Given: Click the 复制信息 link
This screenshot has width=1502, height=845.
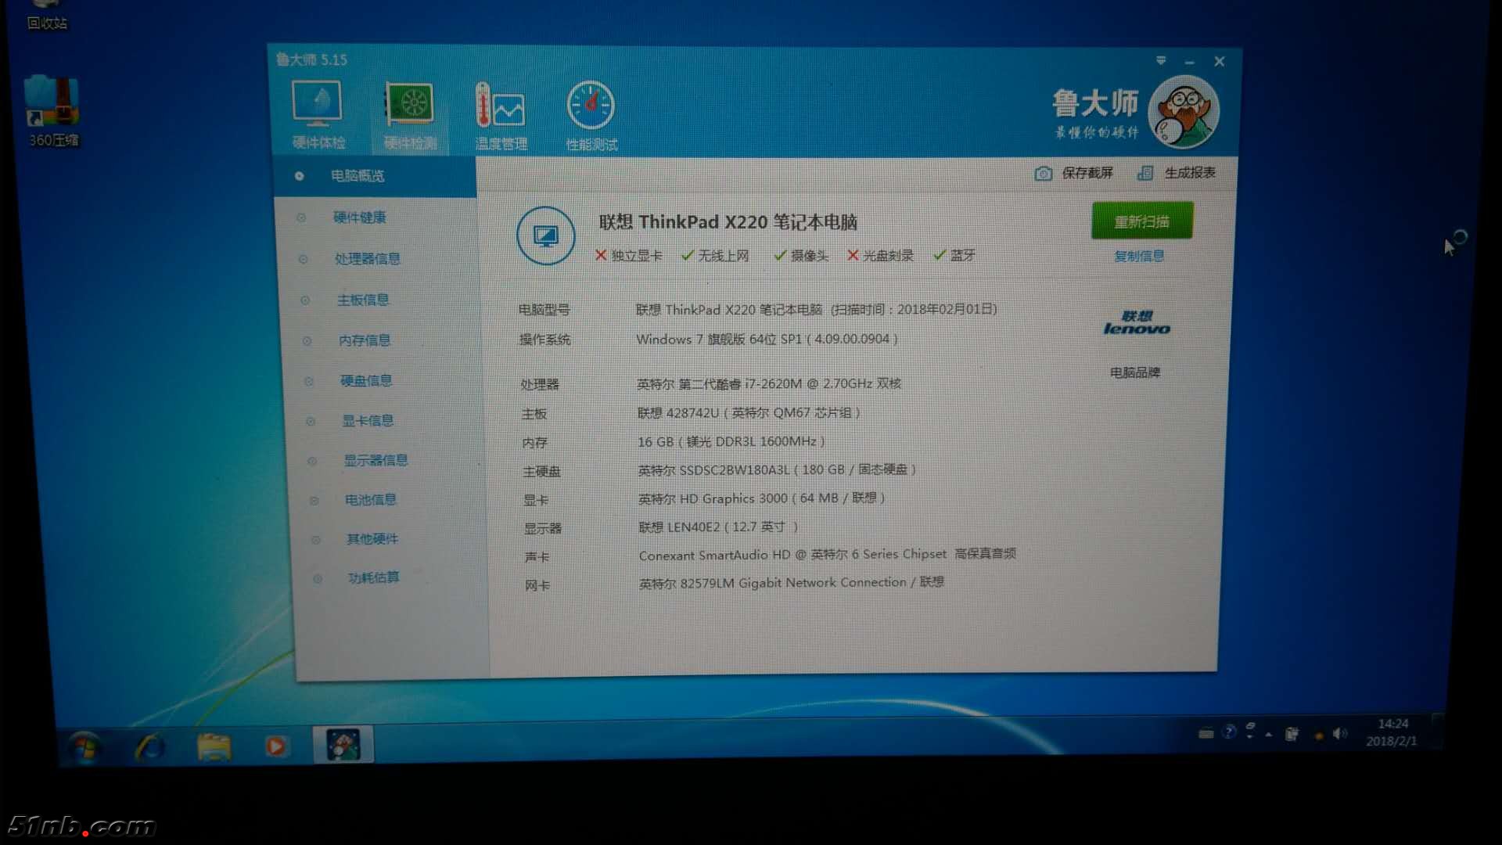Looking at the screenshot, I should click(x=1138, y=257).
